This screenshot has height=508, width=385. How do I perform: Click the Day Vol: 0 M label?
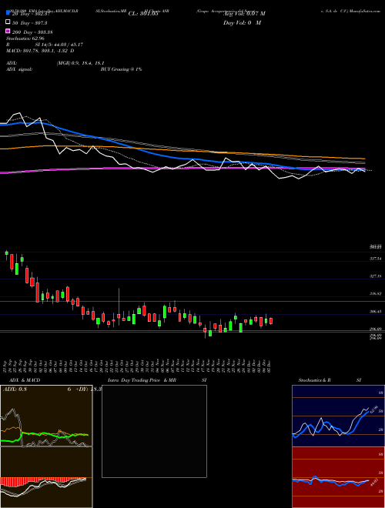pos(242,23)
